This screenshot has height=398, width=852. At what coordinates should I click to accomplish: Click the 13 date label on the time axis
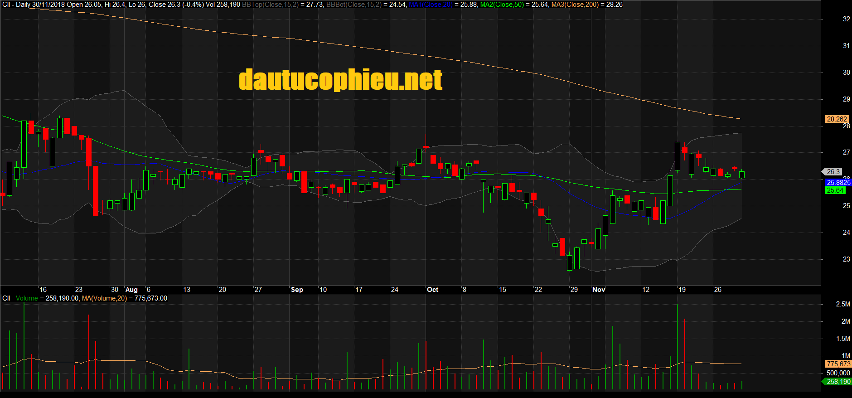(186, 290)
